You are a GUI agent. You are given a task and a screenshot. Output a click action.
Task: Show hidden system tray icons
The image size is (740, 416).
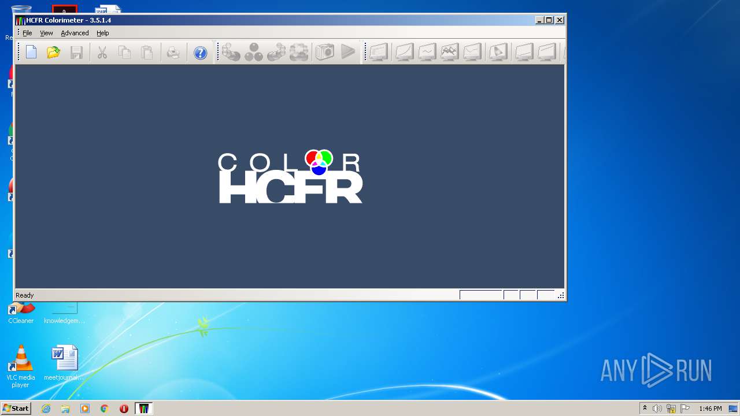[x=645, y=408]
